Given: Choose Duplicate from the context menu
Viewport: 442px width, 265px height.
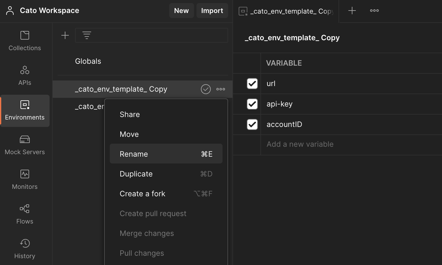Looking at the screenshot, I should point(136,174).
